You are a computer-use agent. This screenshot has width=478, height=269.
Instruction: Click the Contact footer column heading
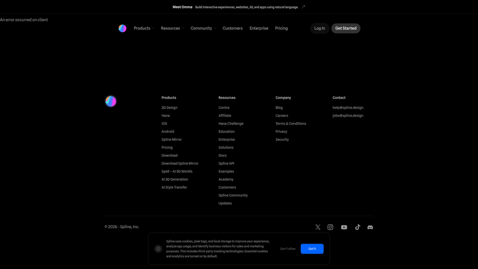(339, 98)
